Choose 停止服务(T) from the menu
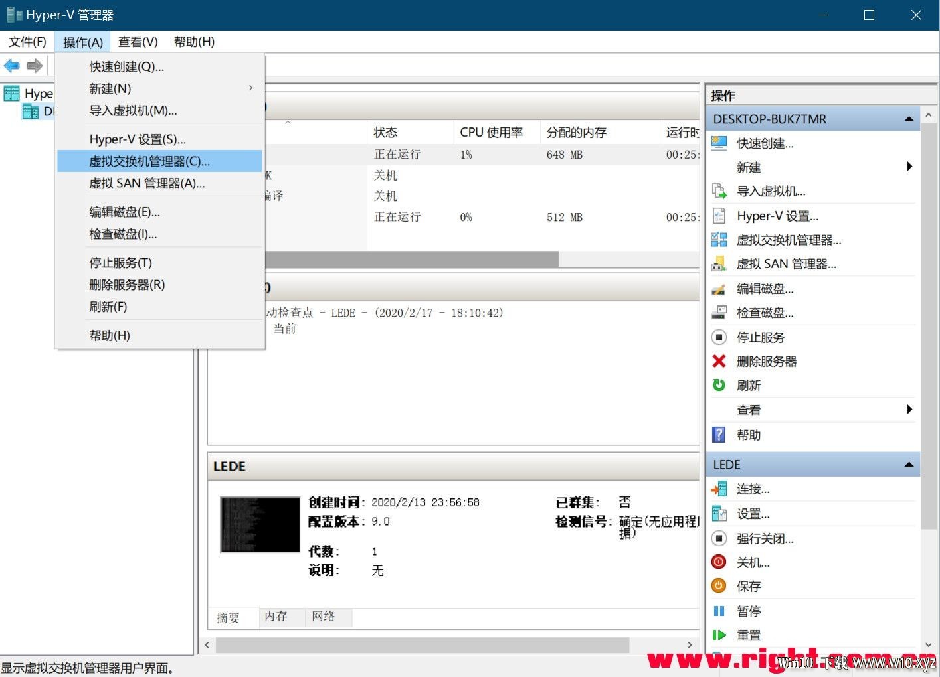 [x=159, y=263]
